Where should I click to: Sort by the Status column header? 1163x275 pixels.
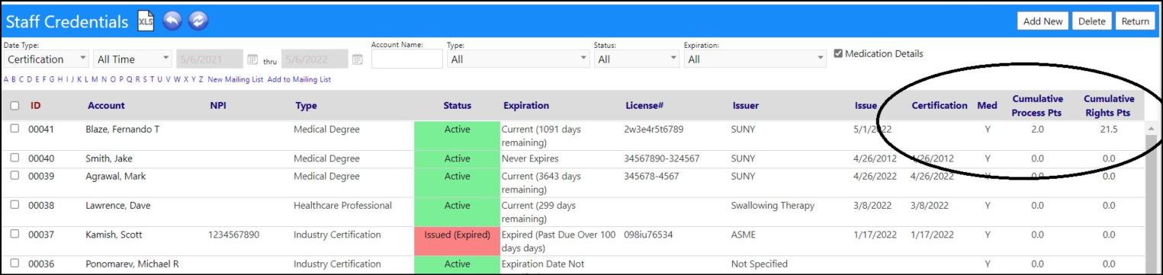458,106
